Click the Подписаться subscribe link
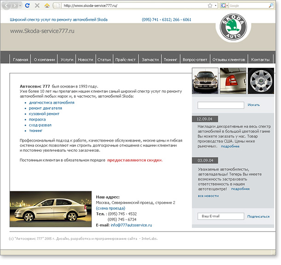Viewport: 281px width, 265px height. tap(258, 216)
